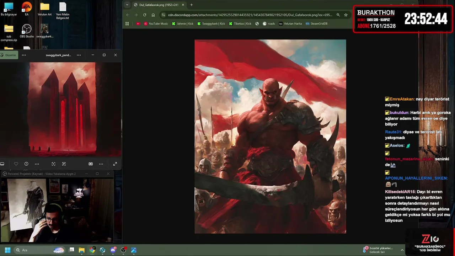Viewport: 455px width, 256px height.
Task: Click the zoom magnifier icon in the address bar
Action: 338,15
